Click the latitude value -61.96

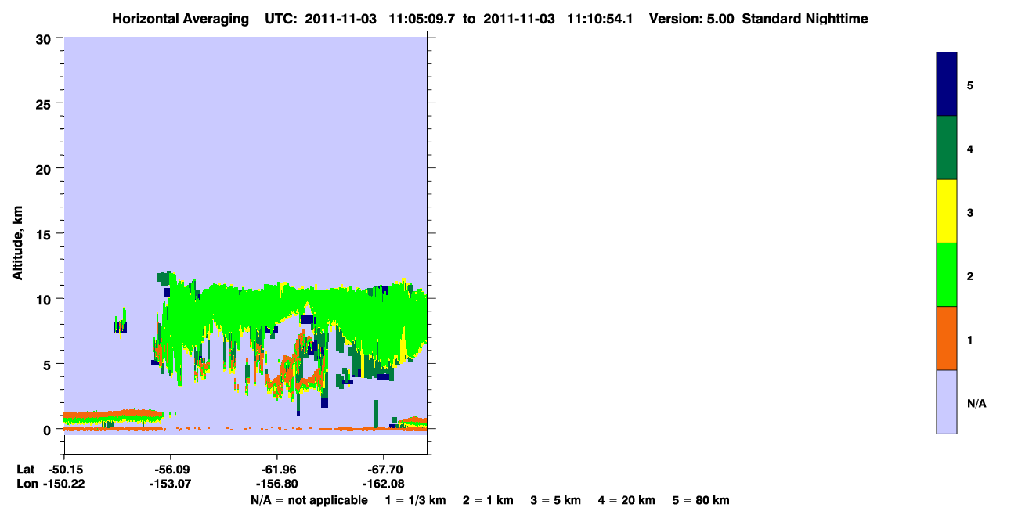[x=277, y=470]
